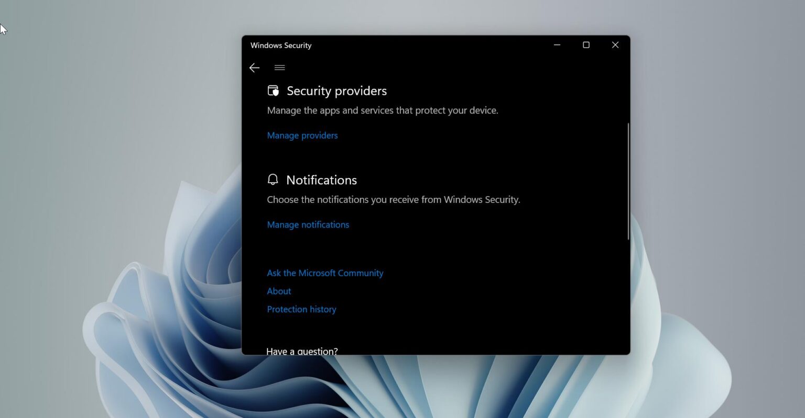Open the About page
This screenshot has height=418, width=805.
coord(278,291)
